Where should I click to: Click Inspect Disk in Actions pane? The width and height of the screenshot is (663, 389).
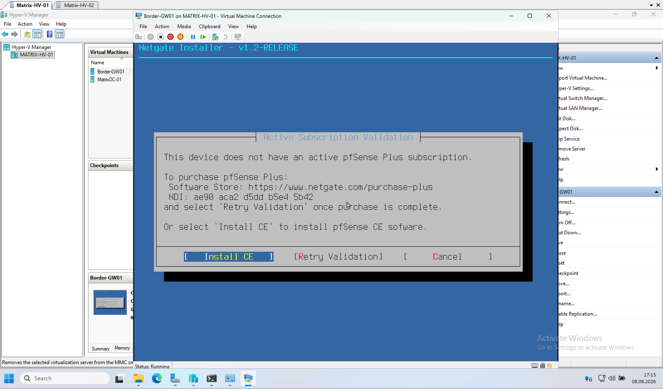click(x=571, y=129)
